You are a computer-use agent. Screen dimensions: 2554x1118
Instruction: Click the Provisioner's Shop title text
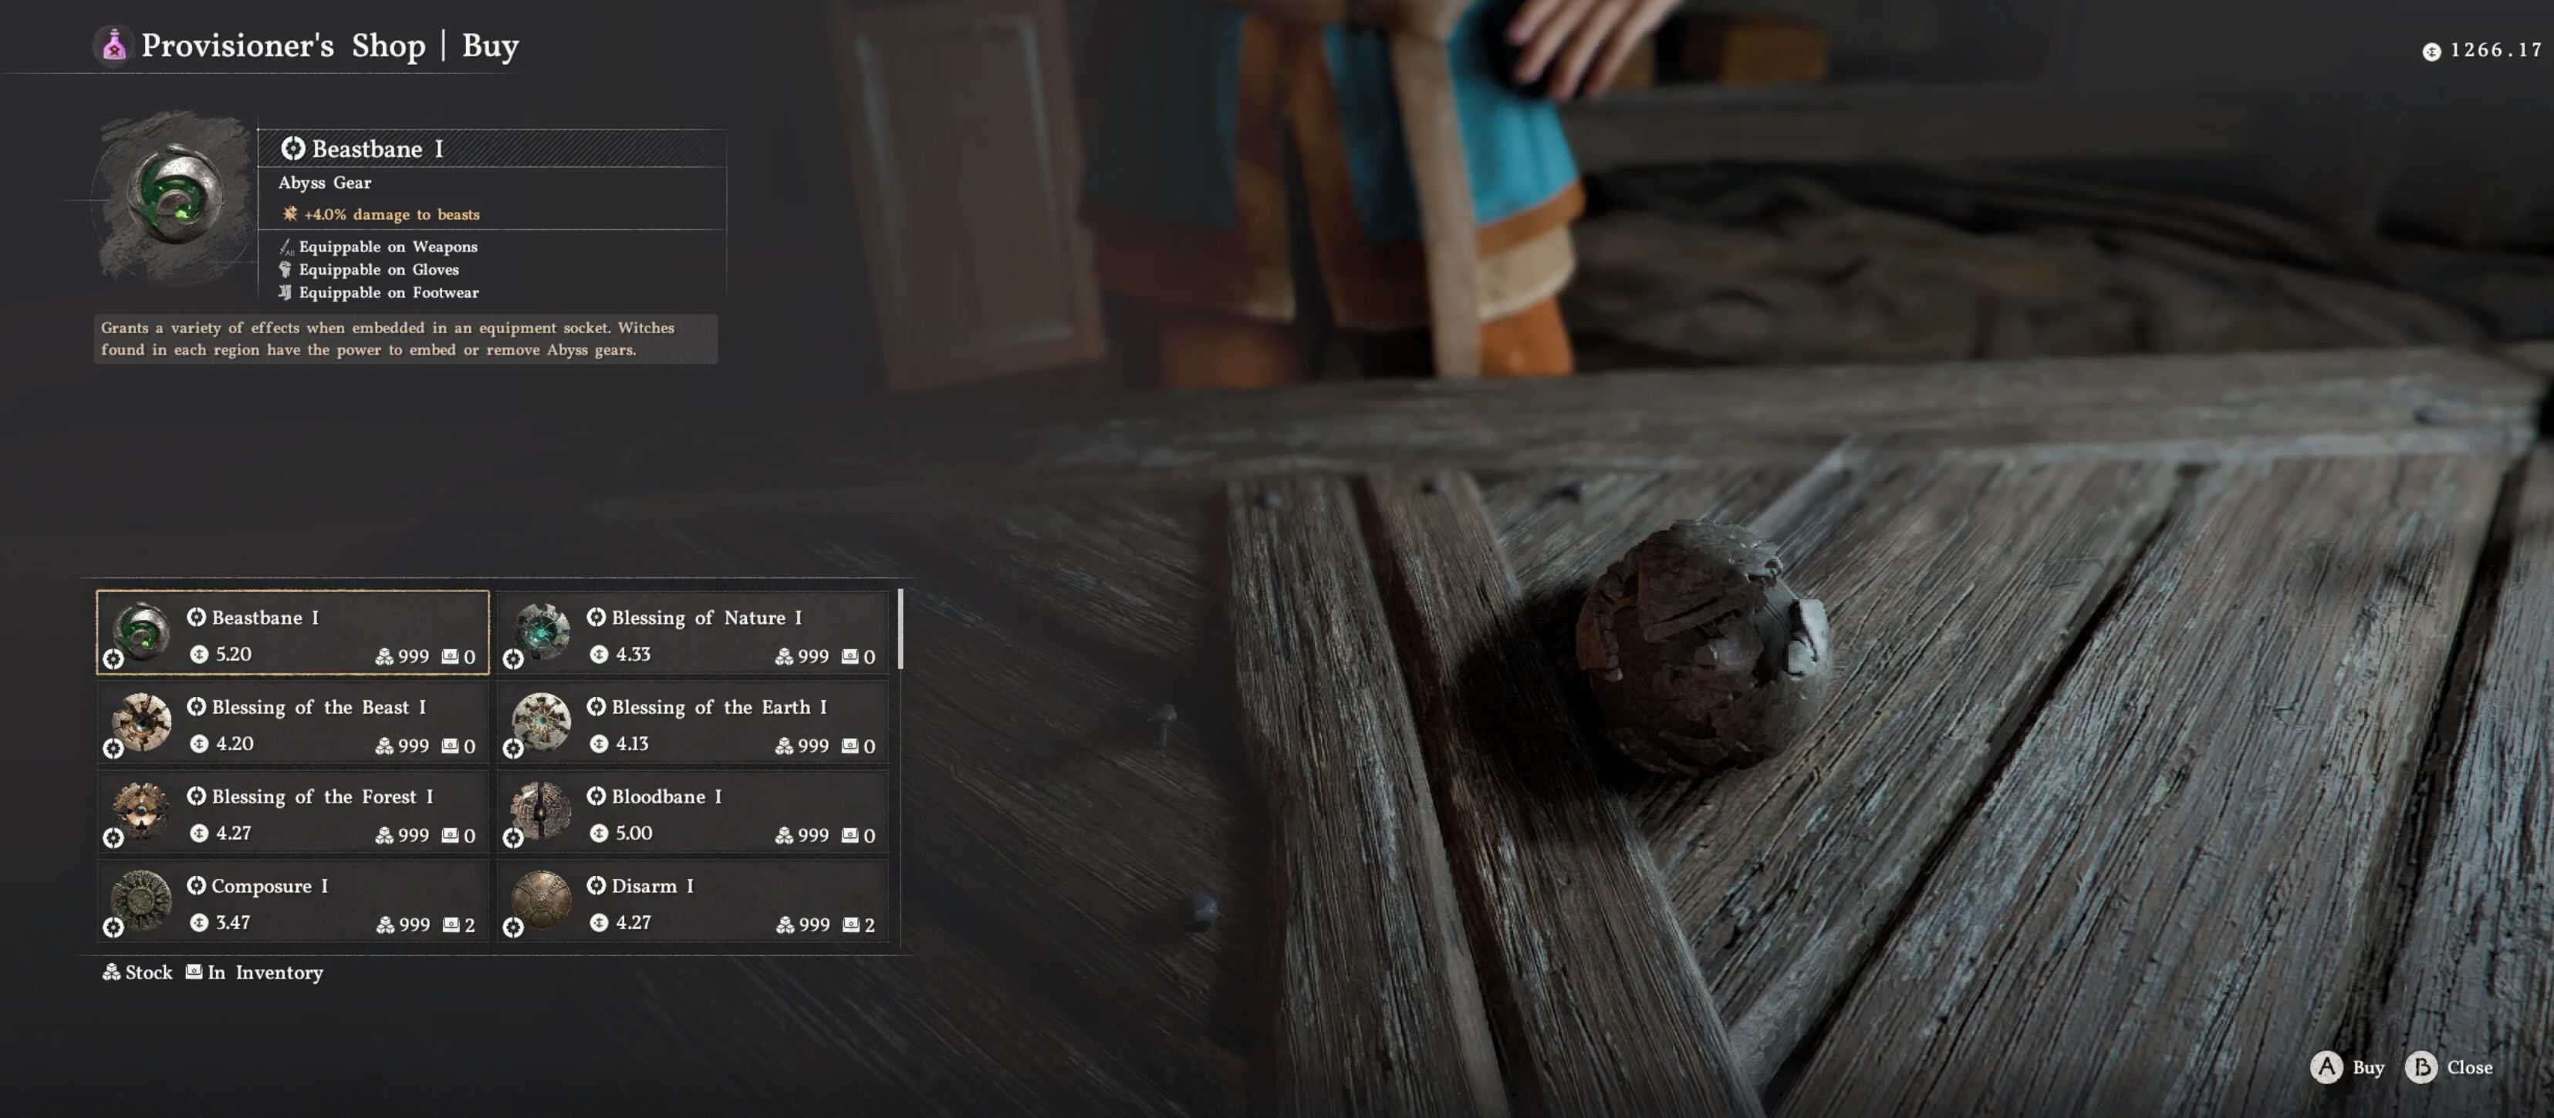click(282, 45)
